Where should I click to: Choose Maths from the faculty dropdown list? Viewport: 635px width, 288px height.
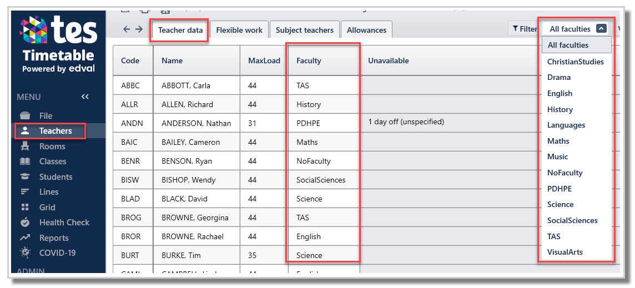click(558, 141)
